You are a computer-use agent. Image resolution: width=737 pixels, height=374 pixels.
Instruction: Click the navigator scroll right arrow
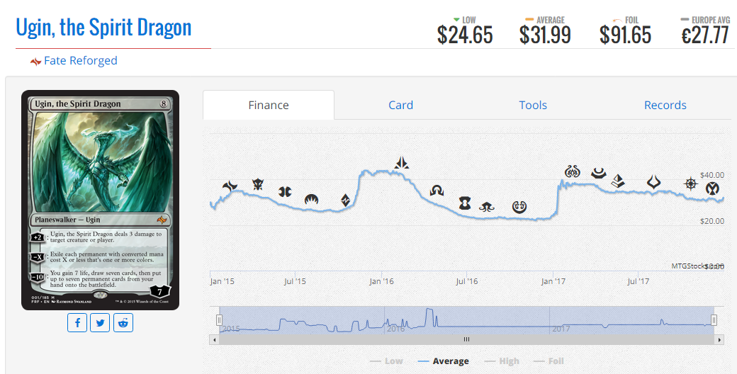(x=719, y=339)
